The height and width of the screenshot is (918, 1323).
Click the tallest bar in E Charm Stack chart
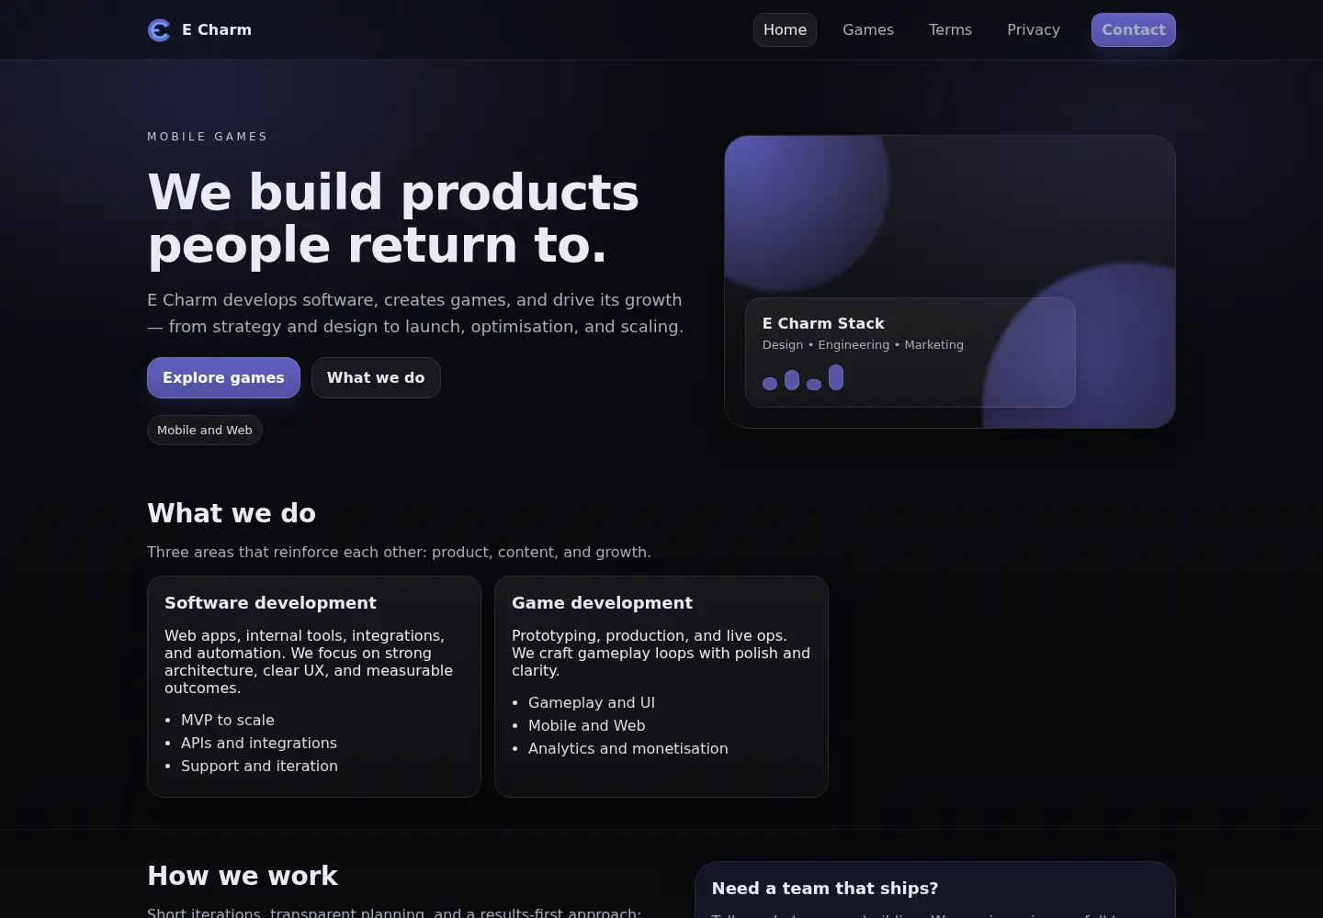(x=836, y=377)
